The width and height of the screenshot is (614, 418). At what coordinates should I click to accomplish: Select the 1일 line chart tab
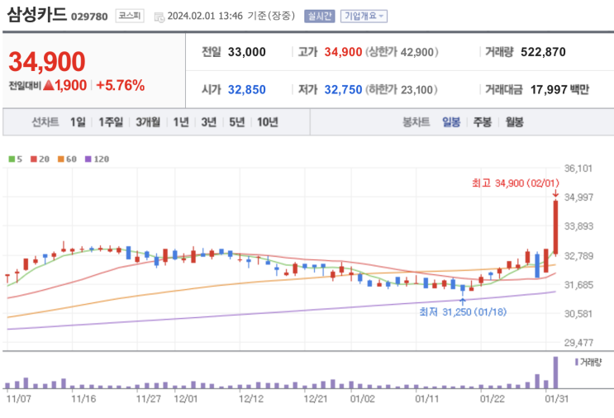click(78, 122)
